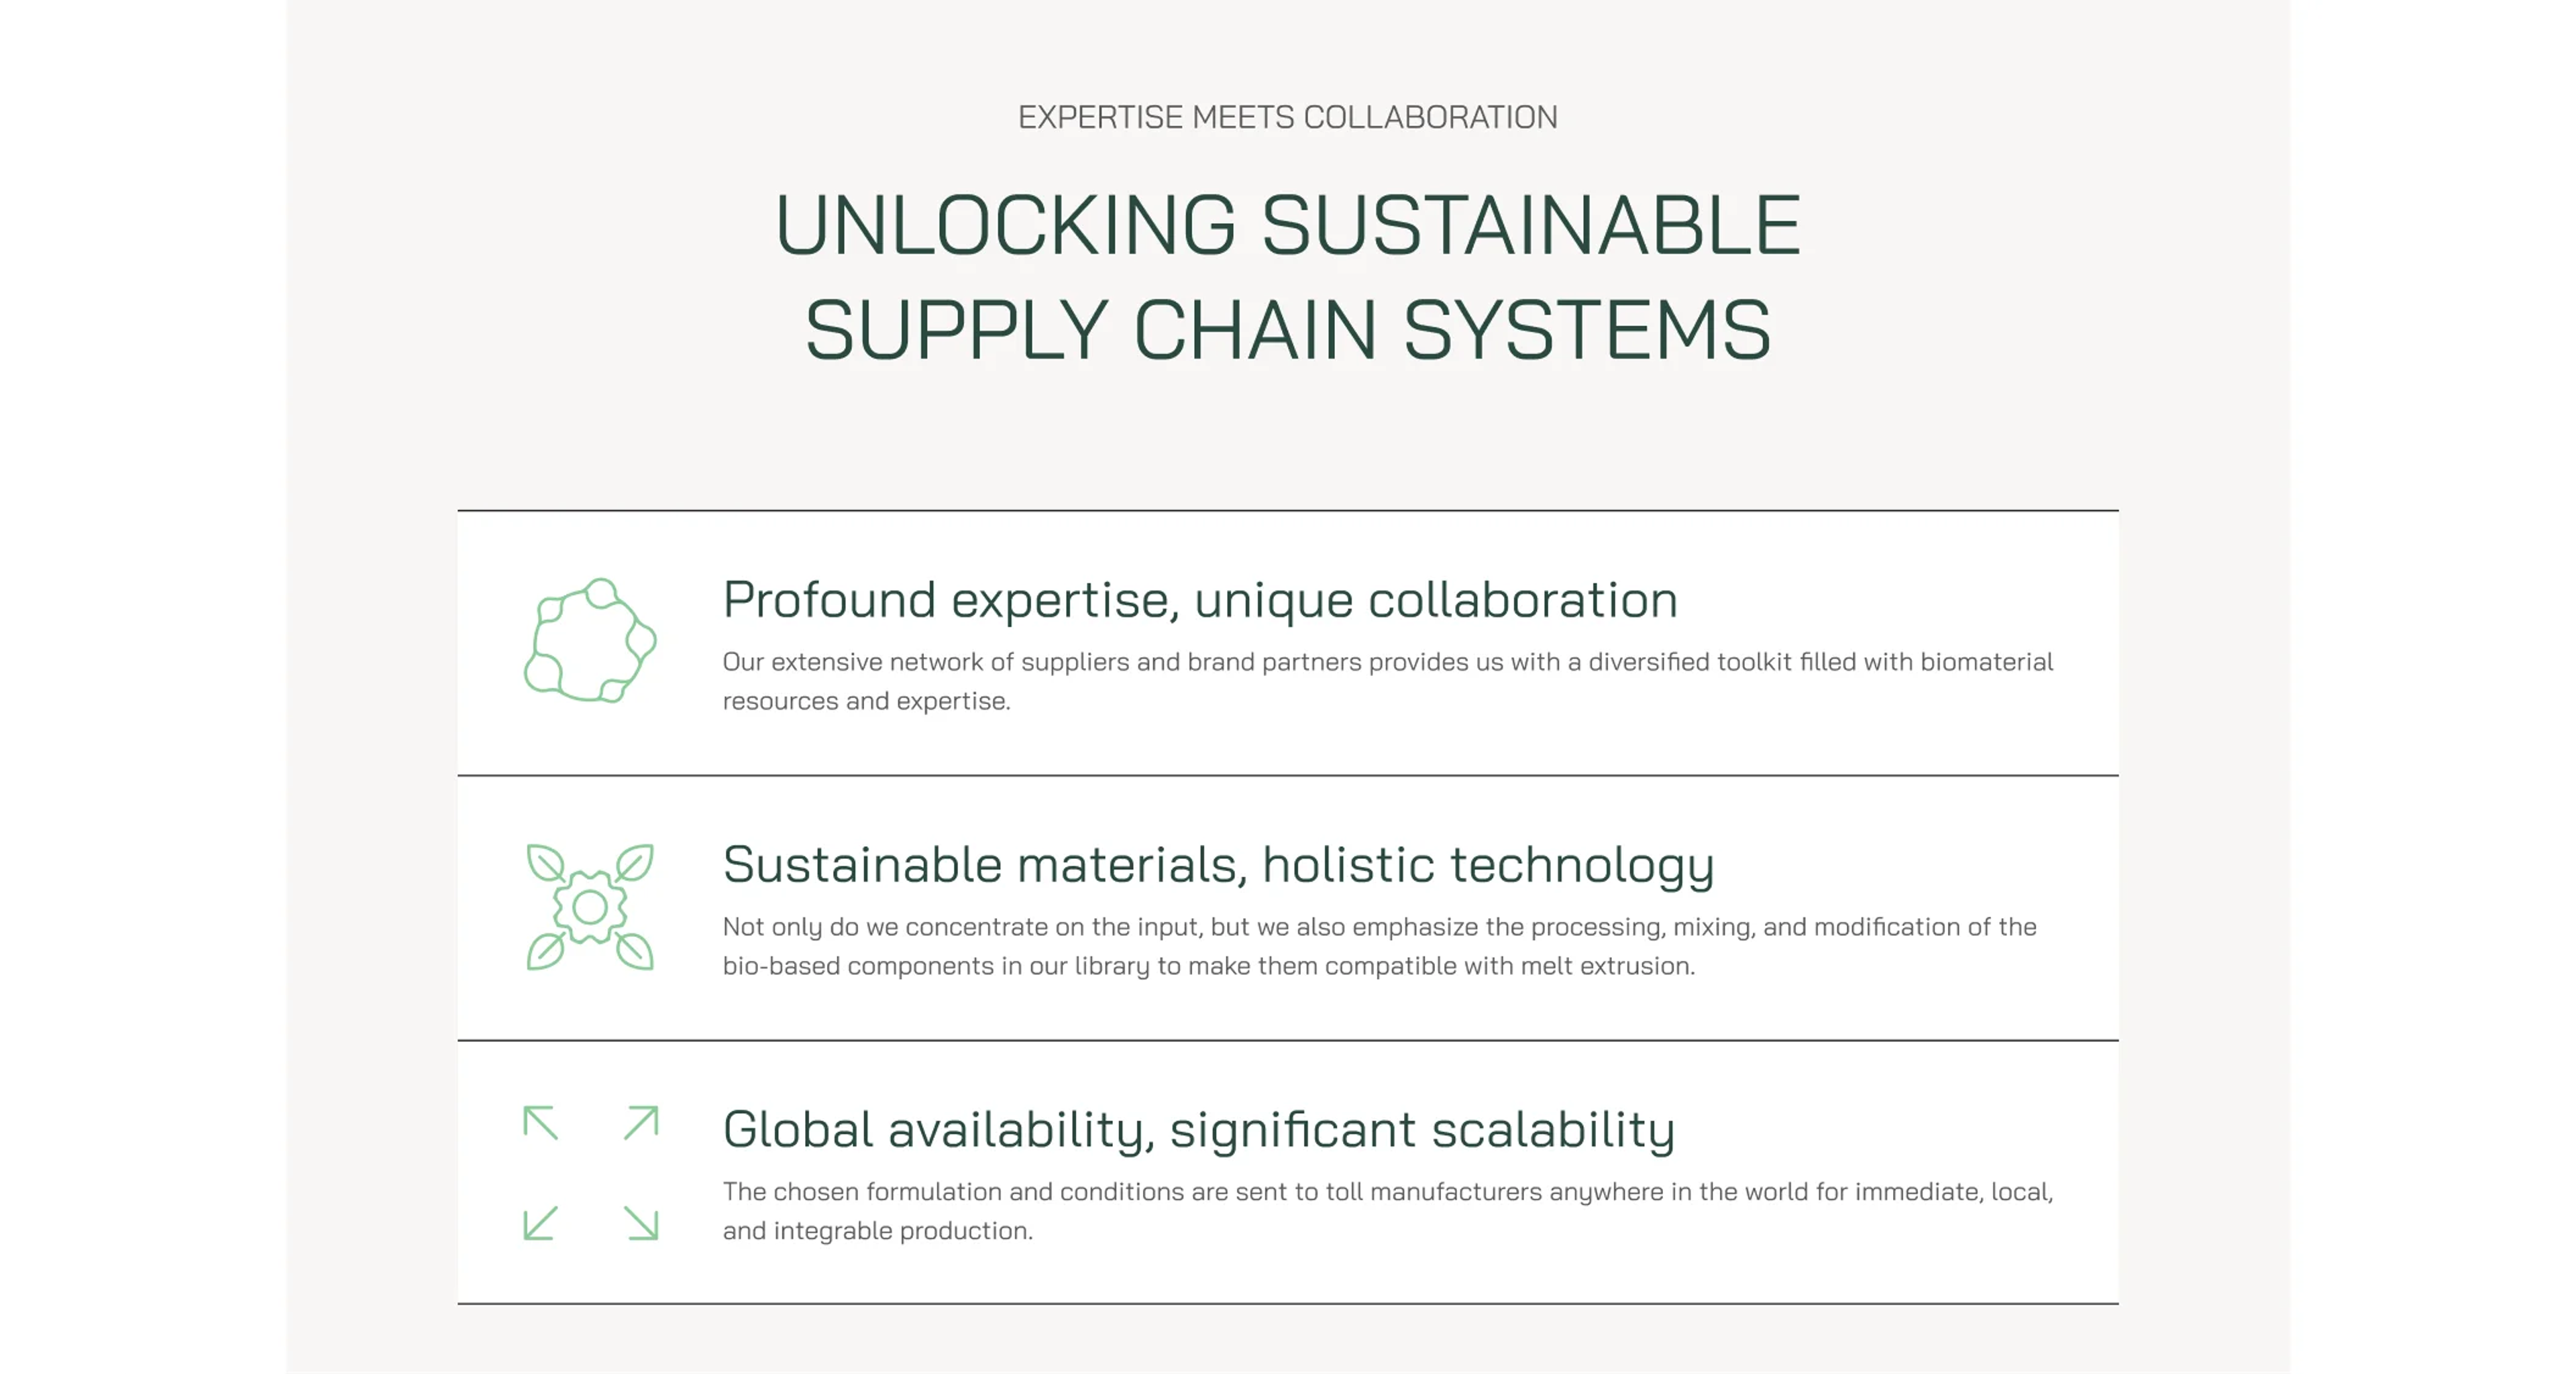Screen dimensions: 2576x1374
Task: Click the 'SUPPLY CHAIN SYSTEMS' headline line
Action: click(1288, 330)
